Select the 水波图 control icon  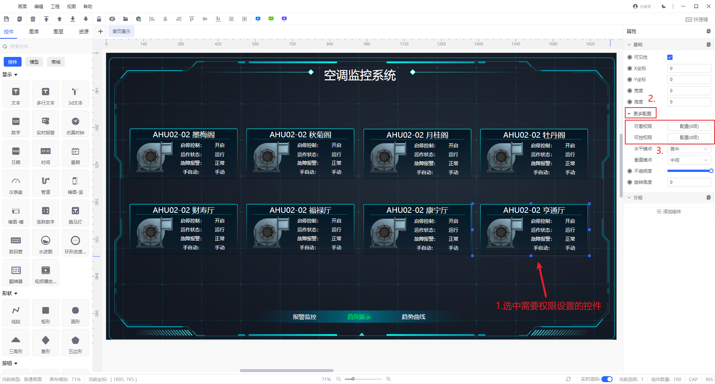[45, 244]
